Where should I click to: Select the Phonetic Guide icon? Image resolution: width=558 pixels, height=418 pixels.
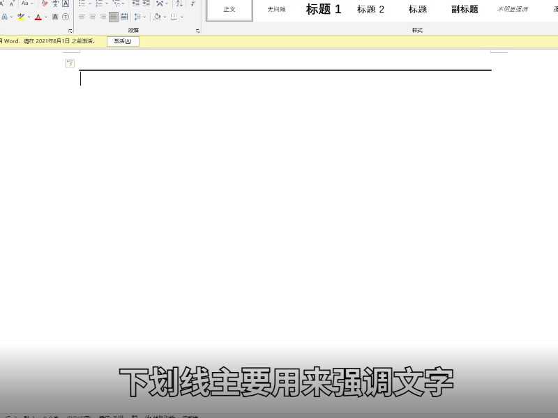click(x=55, y=3)
